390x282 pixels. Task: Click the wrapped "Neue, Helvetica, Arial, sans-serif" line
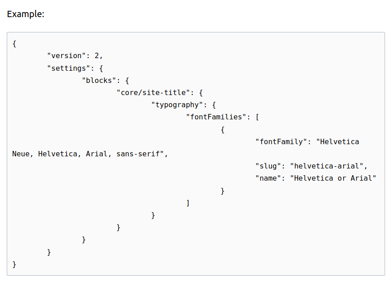90,154
